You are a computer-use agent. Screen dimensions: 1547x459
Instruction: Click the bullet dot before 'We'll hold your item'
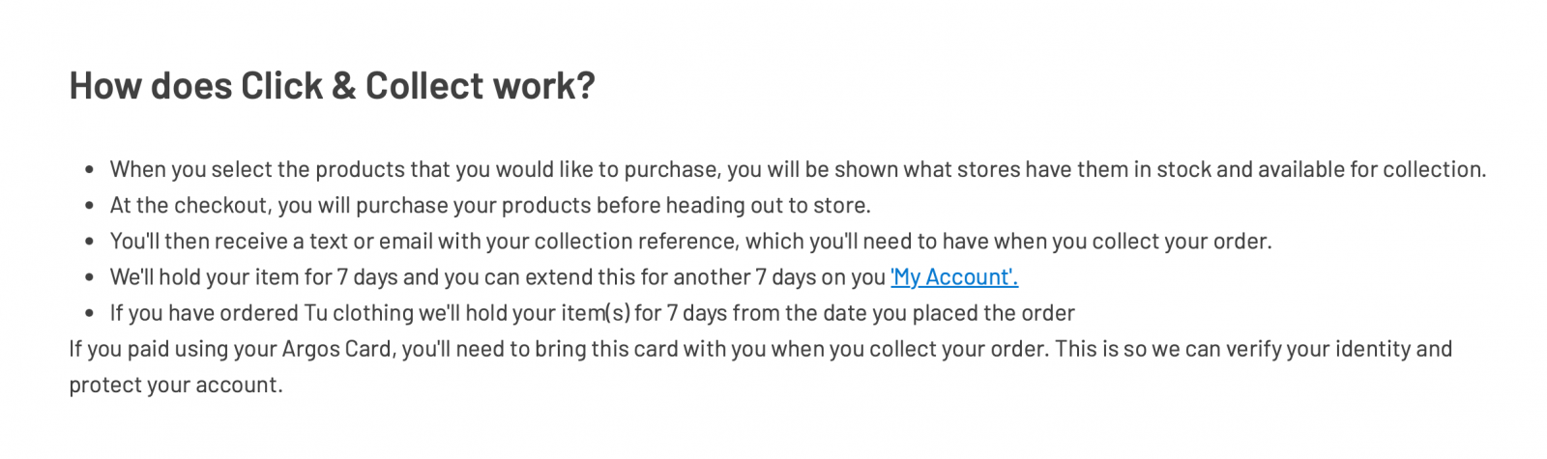click(89, 277)
